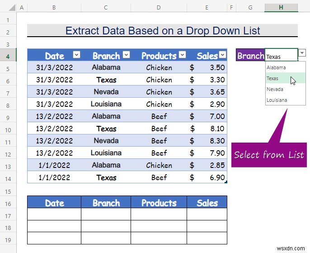This screenshot has width=310, height=253.
Task: Click sales value 8.30
Action: 217,141
